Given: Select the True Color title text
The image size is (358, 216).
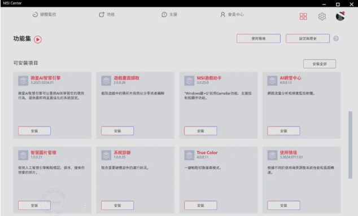Looking at the screenshot, I should point(207,152).
